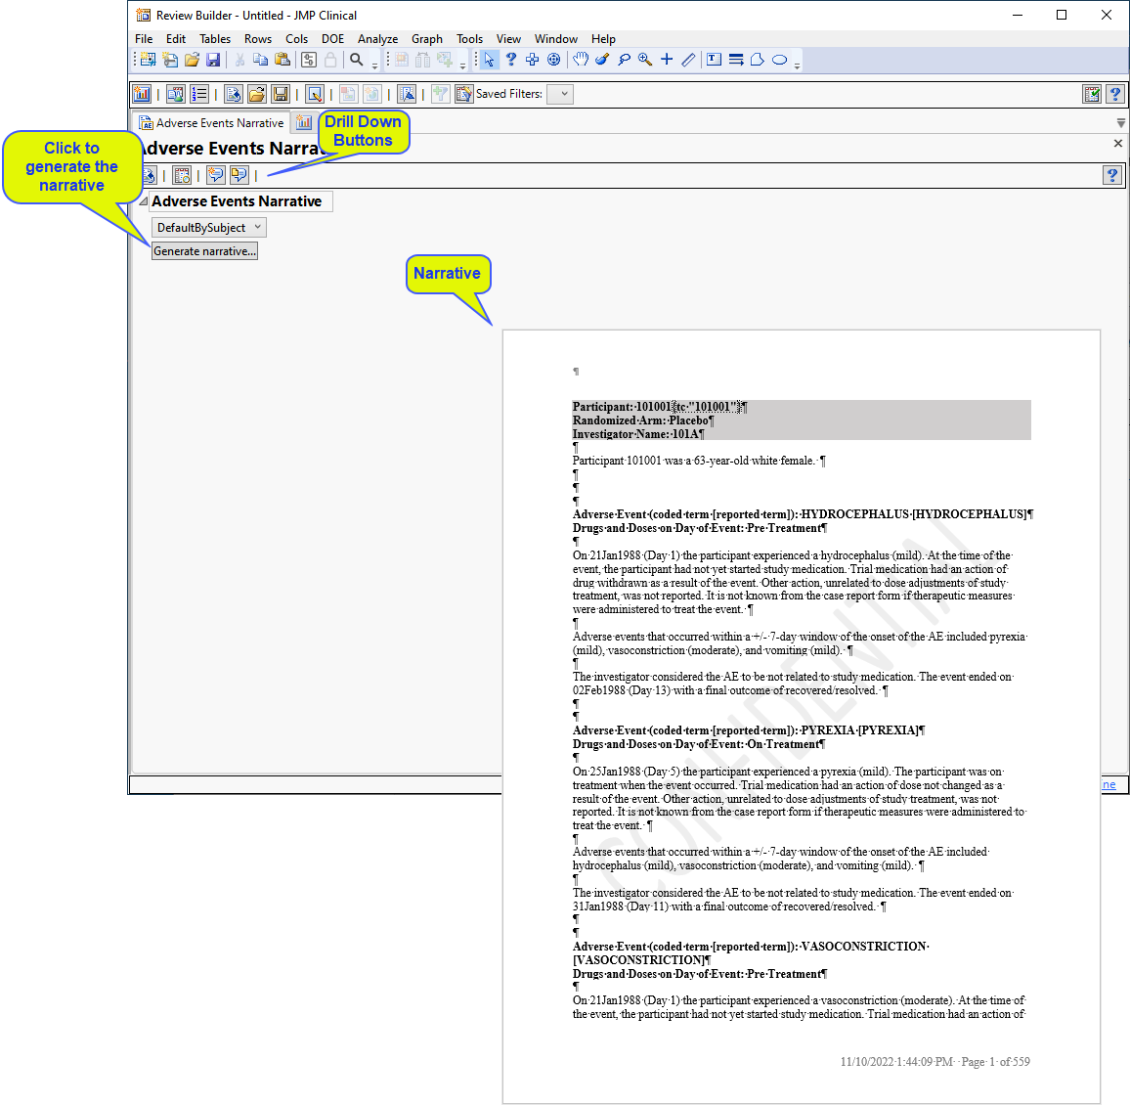Select the Simple Shape lines tool
This screenshot has width=1130, height=1105.
click(736, 60)
